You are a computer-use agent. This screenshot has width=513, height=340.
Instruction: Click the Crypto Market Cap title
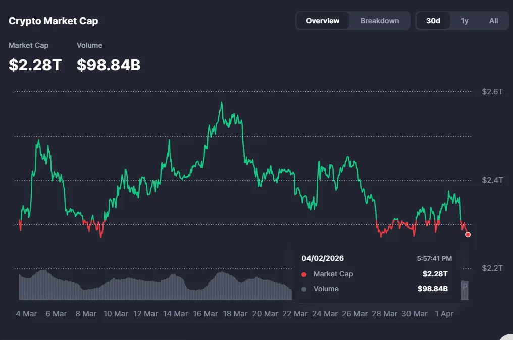pos(53,21)
